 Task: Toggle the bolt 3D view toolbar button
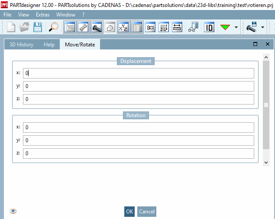pos(97,27)
